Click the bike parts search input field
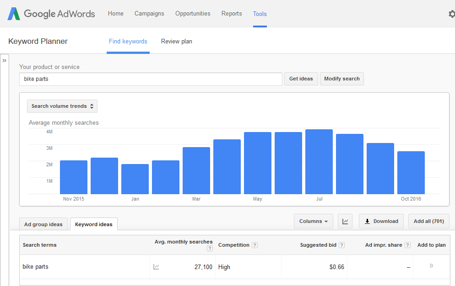 (151, 79)
